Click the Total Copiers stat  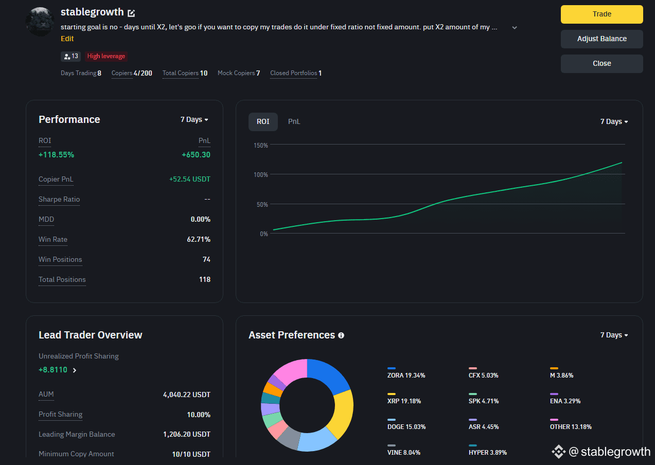click(x=185, y=73)
